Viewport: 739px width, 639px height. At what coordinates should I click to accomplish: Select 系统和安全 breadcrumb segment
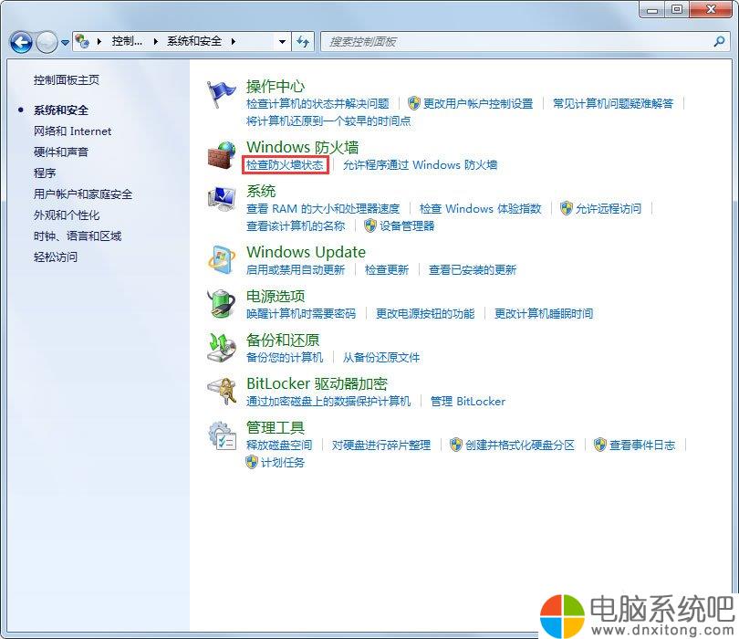tap(194, 41)
